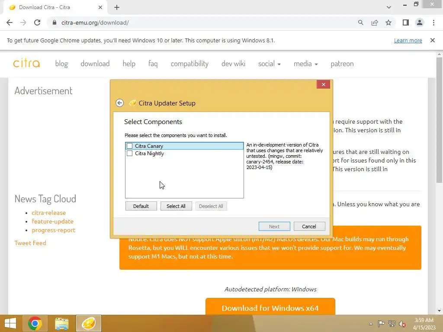This screenshot has width=443, height=332.
Task: Open the Chrome profile avatar menu
Action: tap(420, 22)
